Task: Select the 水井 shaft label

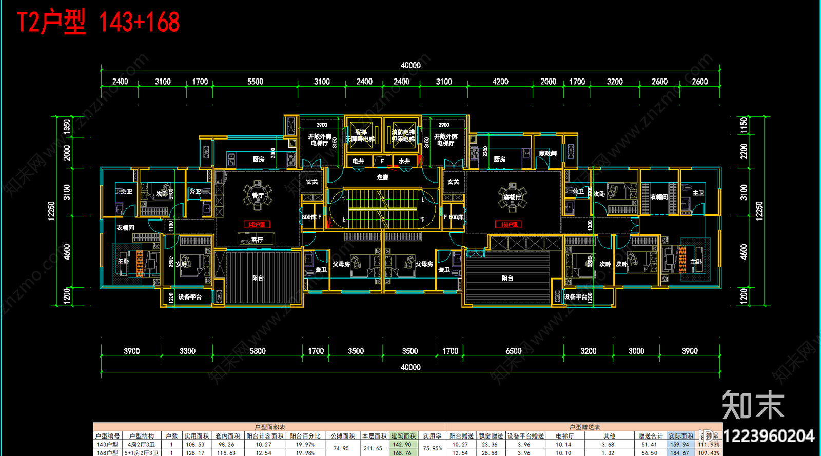Action: [x=404, y=161]
